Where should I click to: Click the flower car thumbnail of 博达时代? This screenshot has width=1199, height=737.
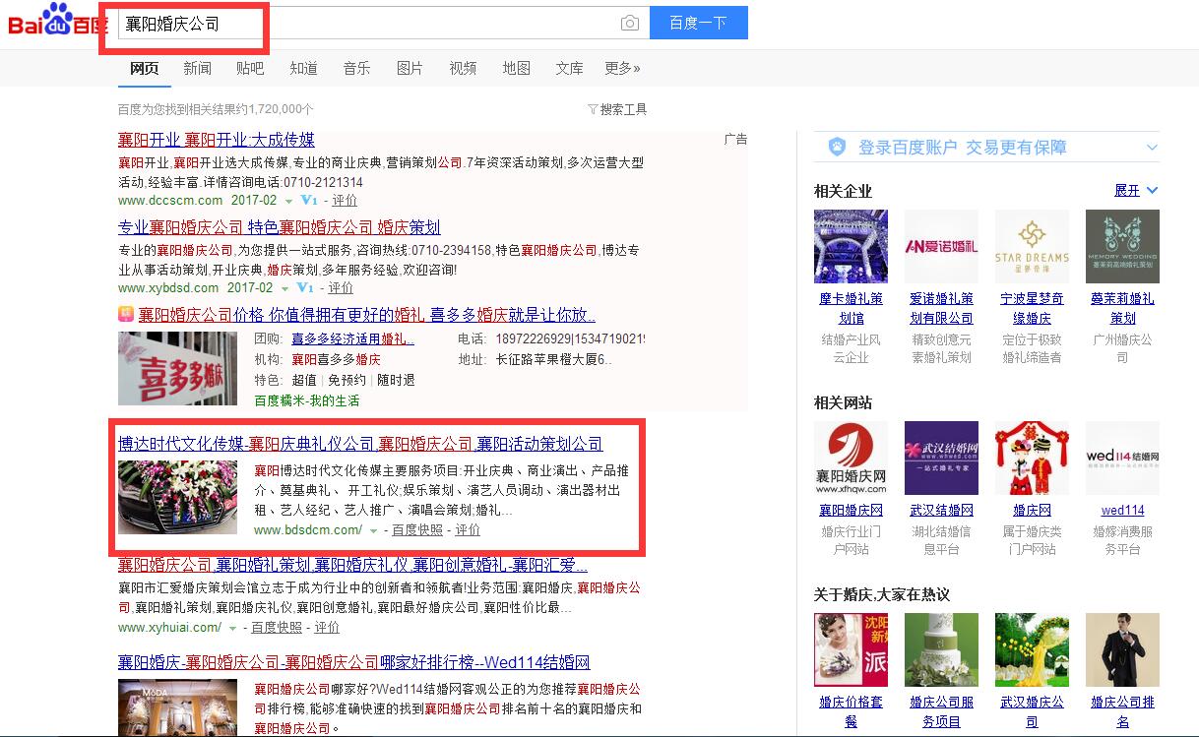[177, 497]
